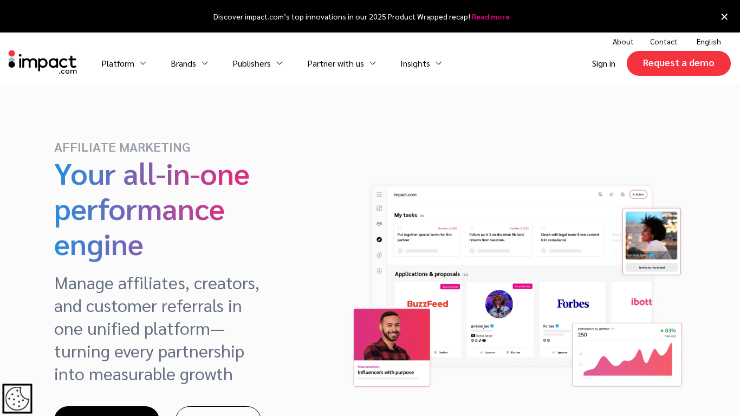Viewport: 740px width, 416px height.
Task: Click the YouTube icon under @violet_lee
Action: pyautogui.click(x=484, y=340)
